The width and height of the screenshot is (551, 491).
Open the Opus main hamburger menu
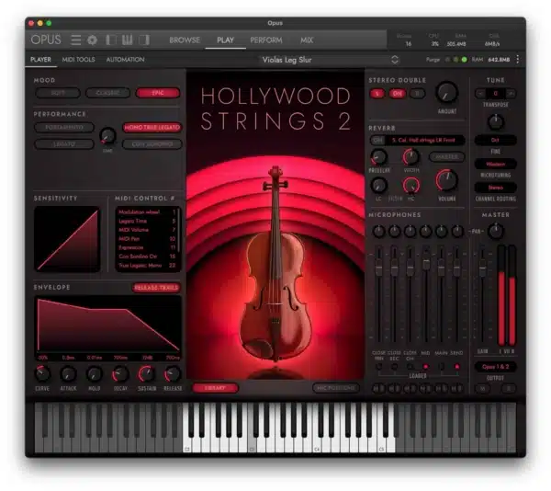75,40
